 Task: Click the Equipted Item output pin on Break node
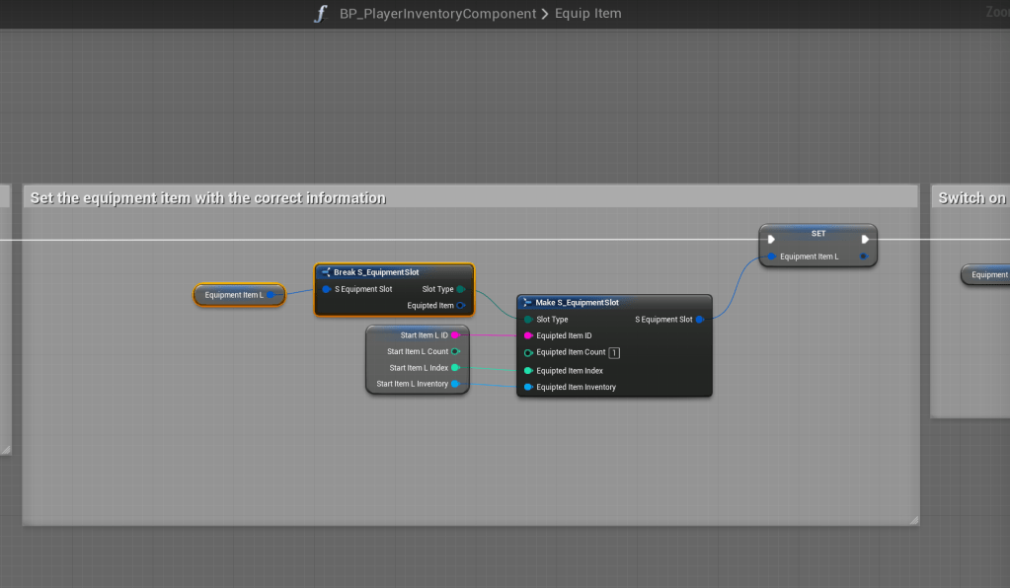click(461, 306)
